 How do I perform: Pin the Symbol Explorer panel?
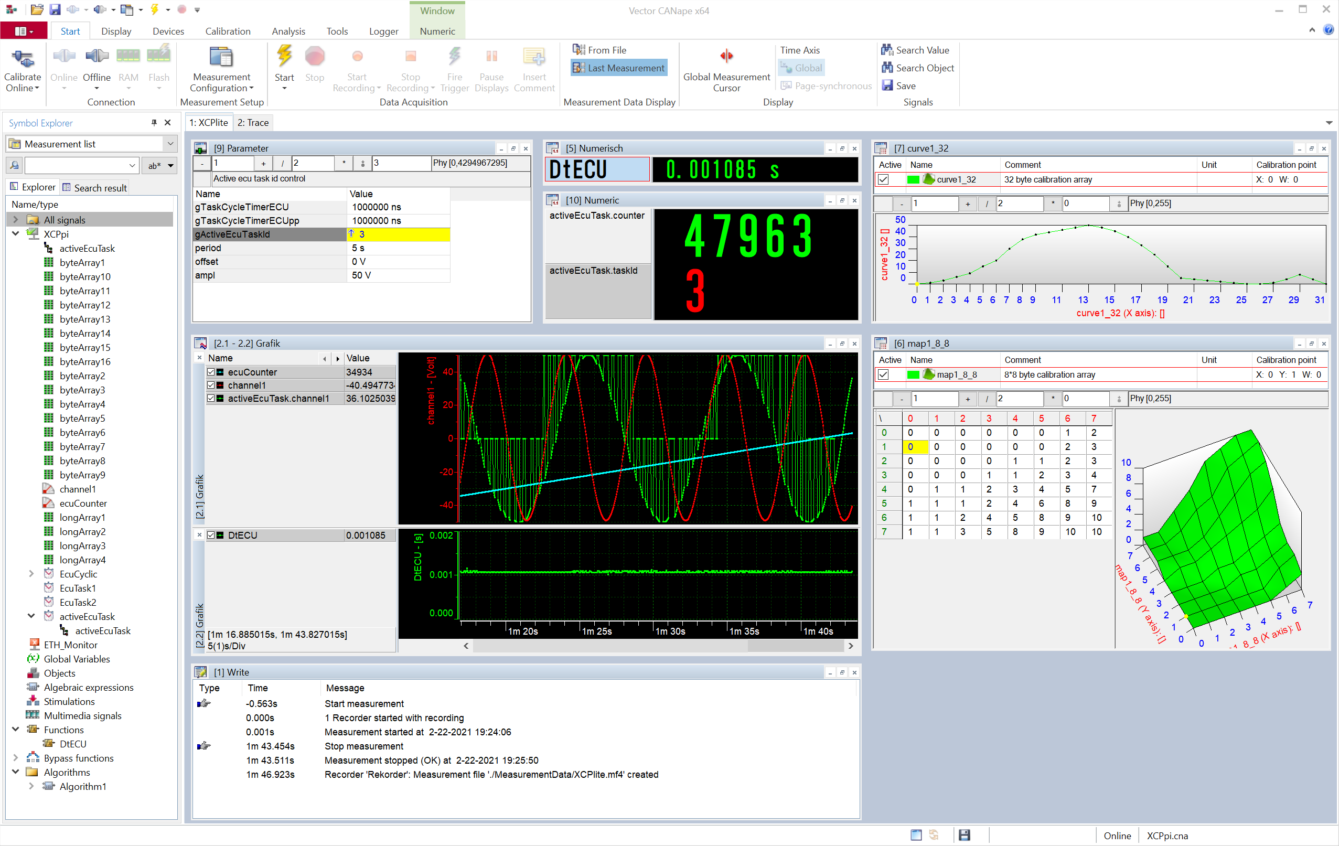point(154,123)
